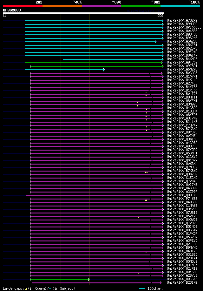
Task: Click the 'Large gaps' legend text
Action: click(x=14, y=288)
